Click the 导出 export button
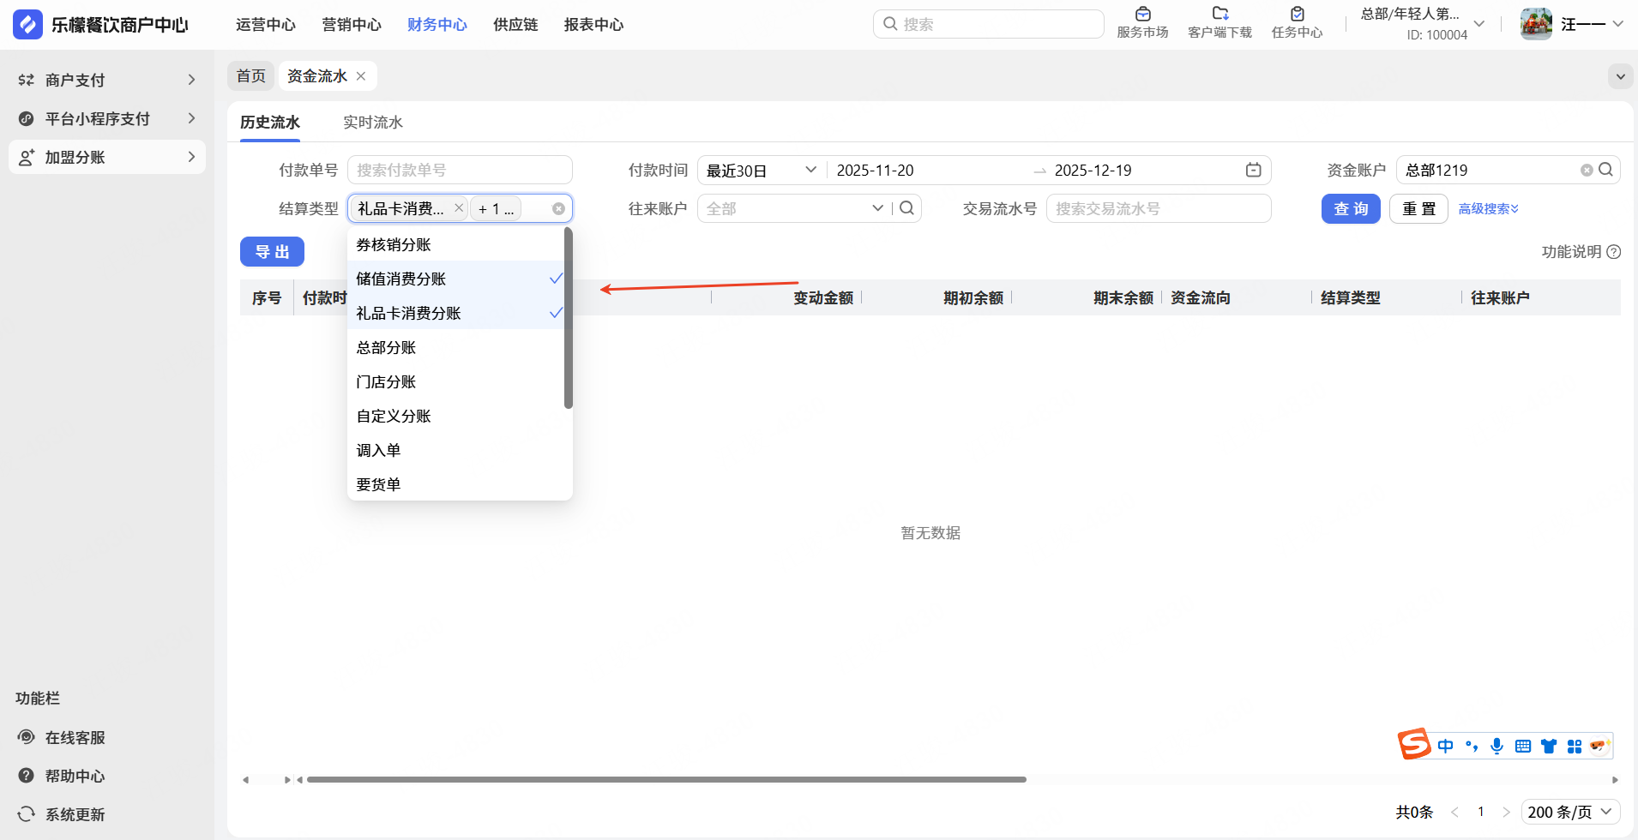The height and width of the screenshot is (840, 1638). (272, 252)
